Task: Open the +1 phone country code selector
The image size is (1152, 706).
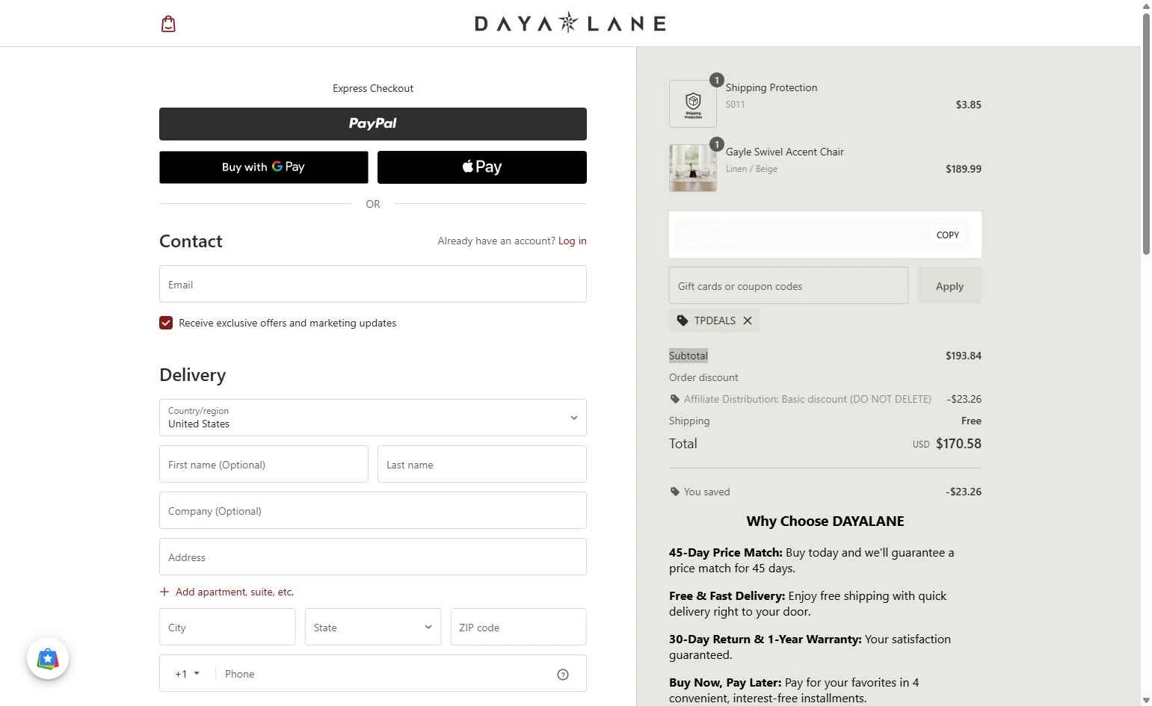Action: click(187, 674)
